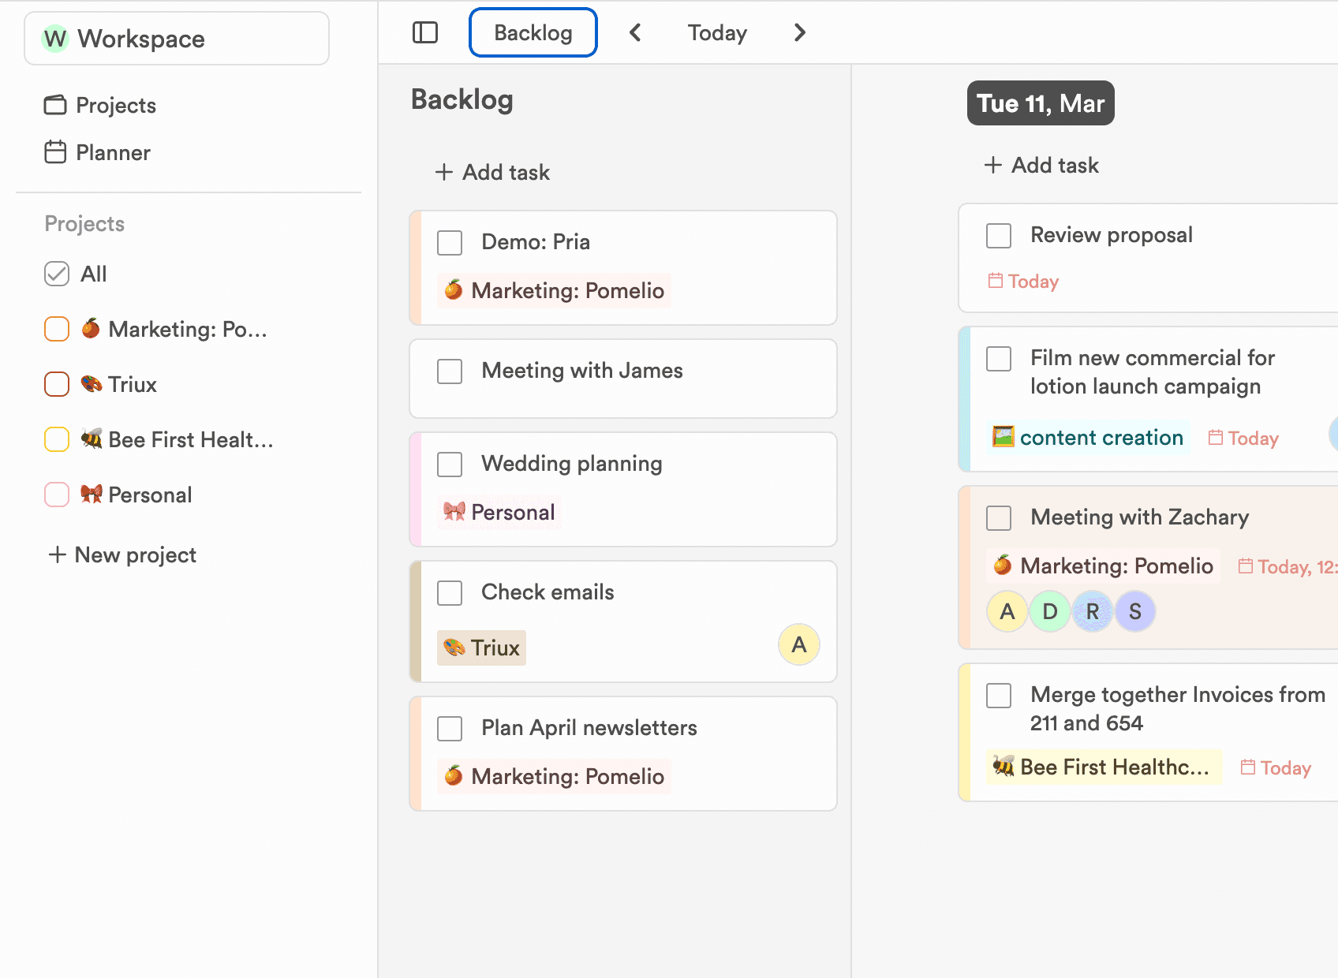Add task to Tue 11, Mar column

coord(1041,165)
